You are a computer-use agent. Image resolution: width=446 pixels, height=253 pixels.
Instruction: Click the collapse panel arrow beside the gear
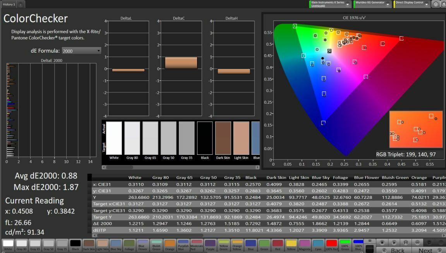[x=444, y=3]
